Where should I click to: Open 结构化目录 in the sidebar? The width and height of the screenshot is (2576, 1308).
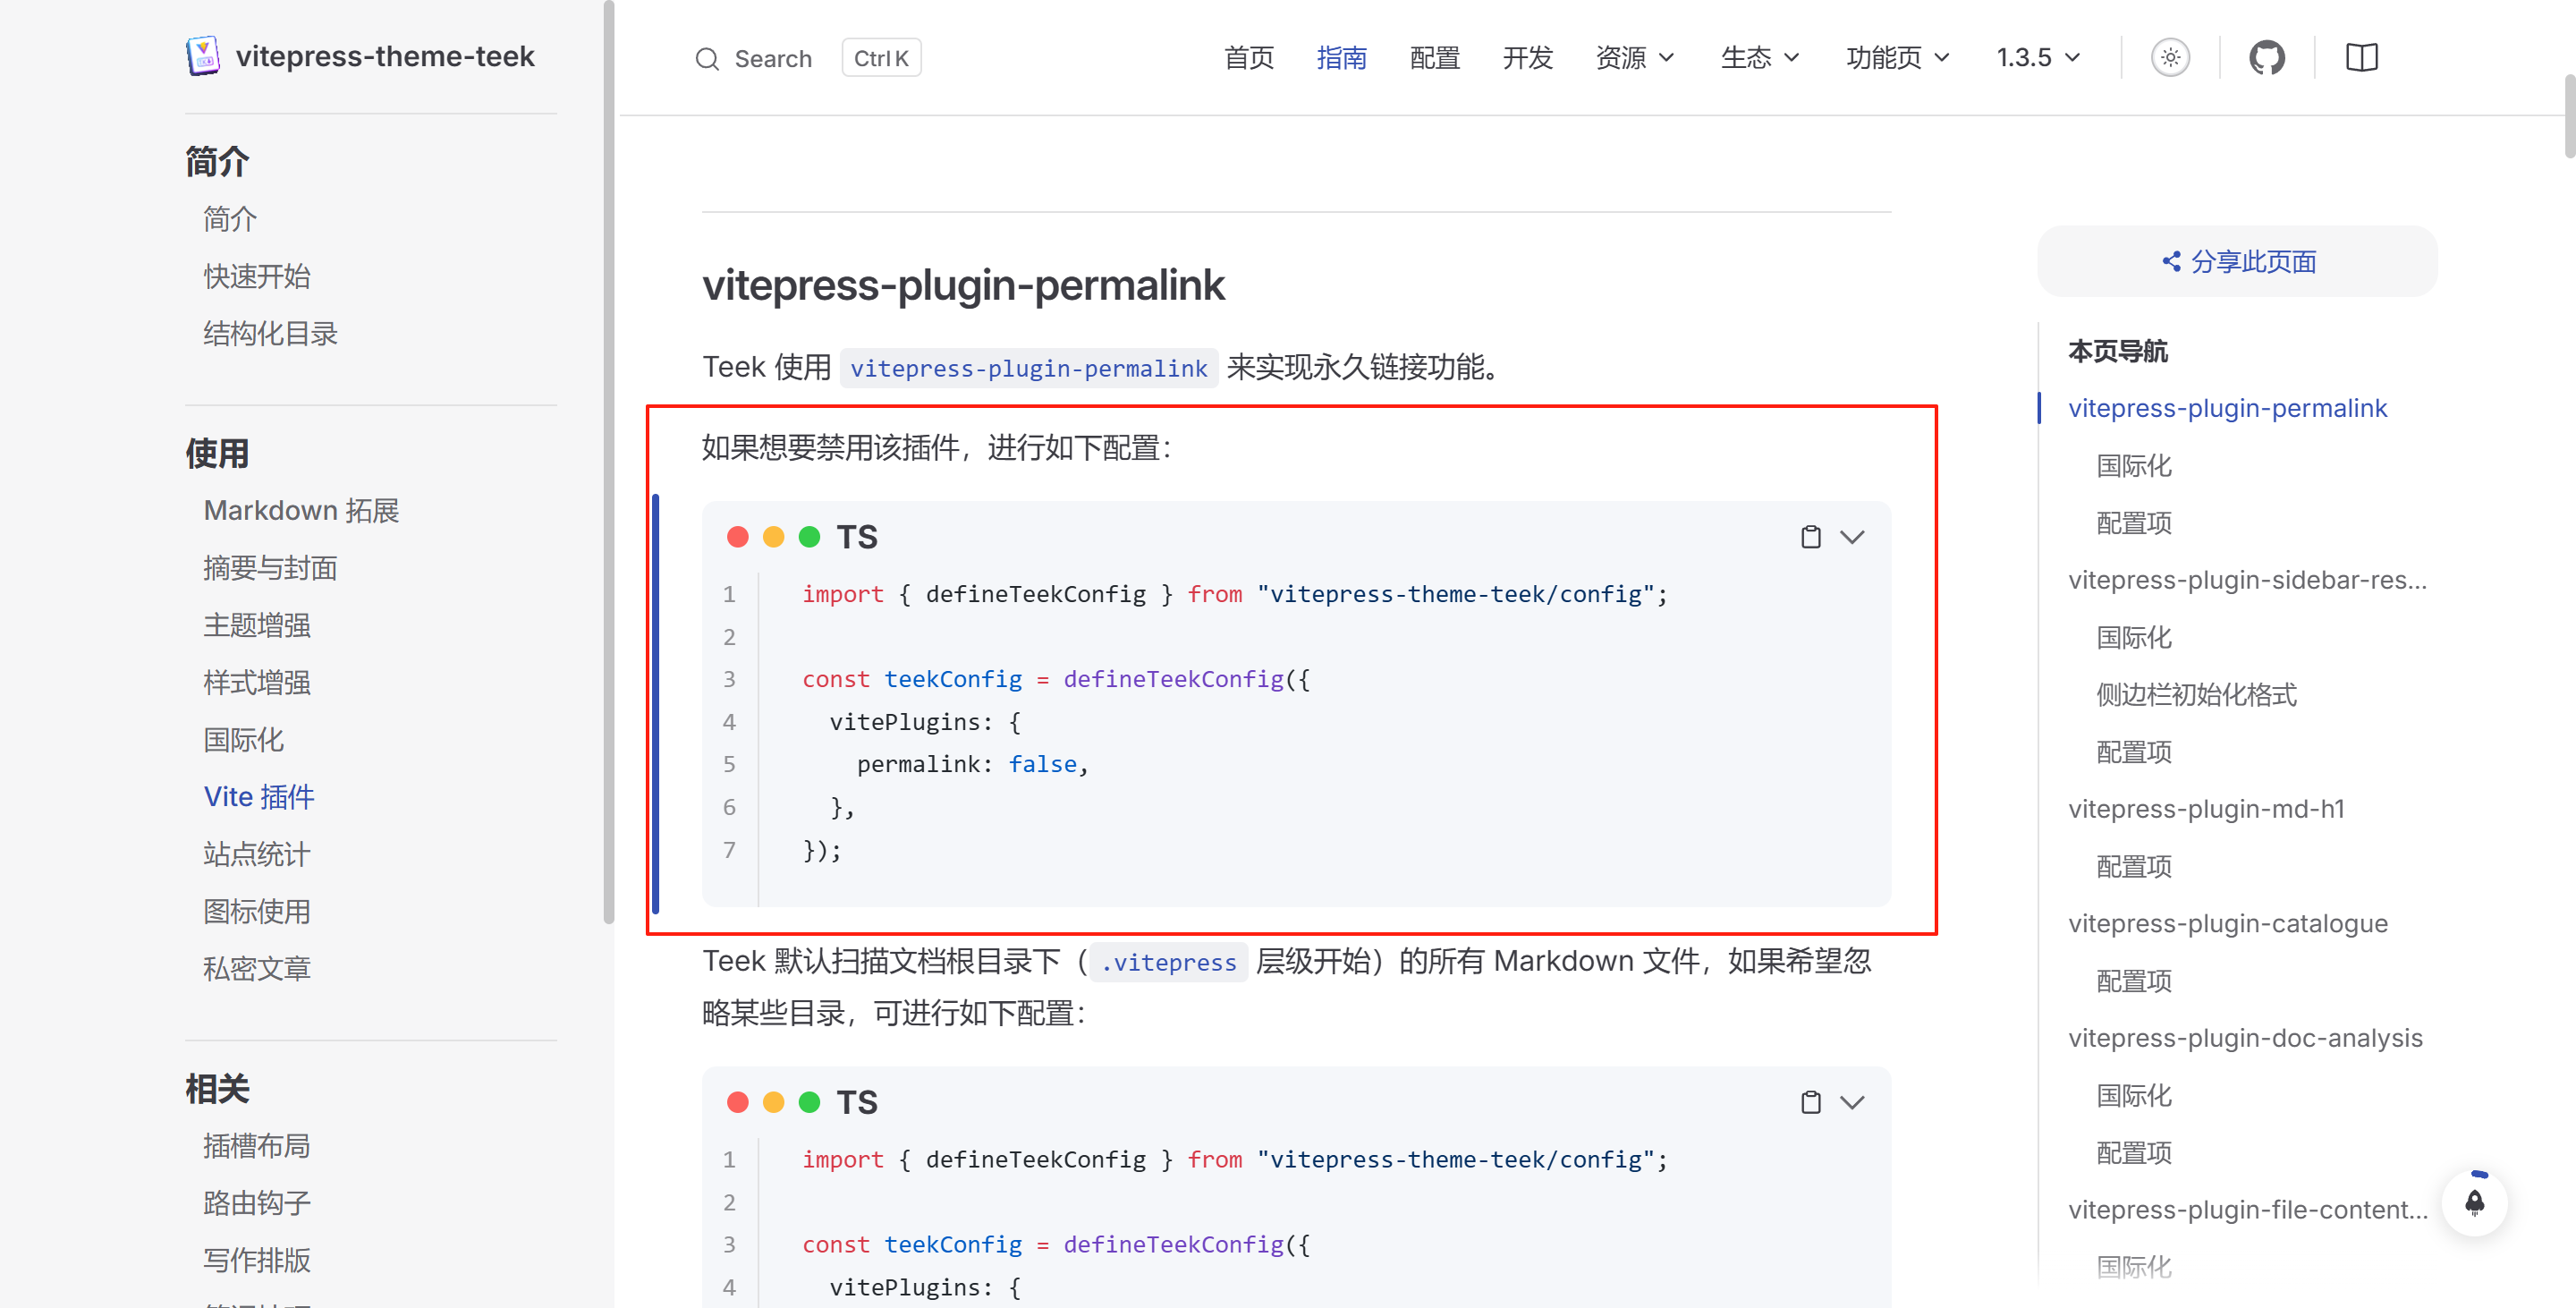click(270, 334)
